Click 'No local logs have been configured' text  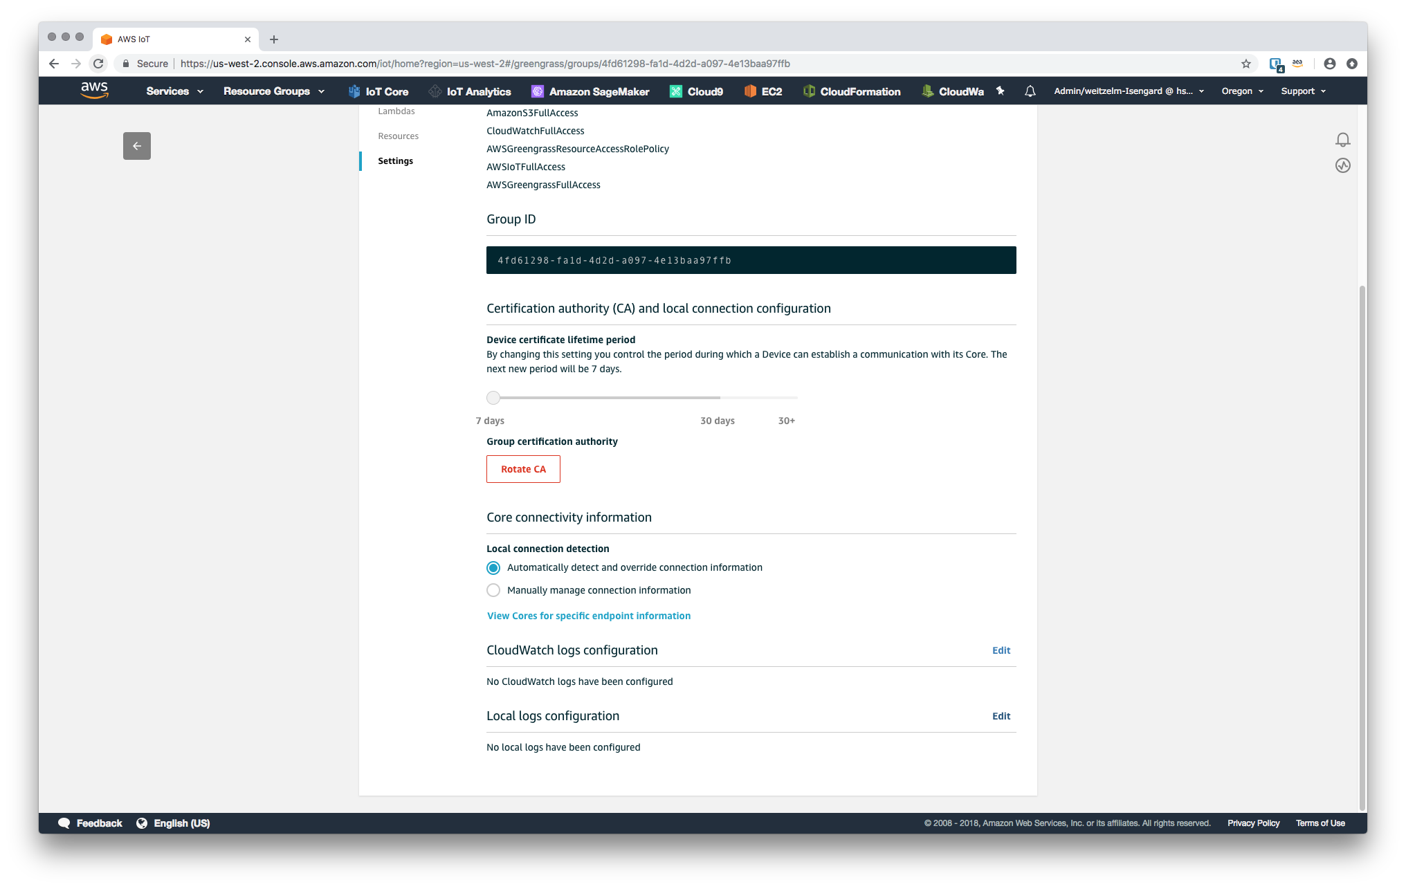click(563, 747)
